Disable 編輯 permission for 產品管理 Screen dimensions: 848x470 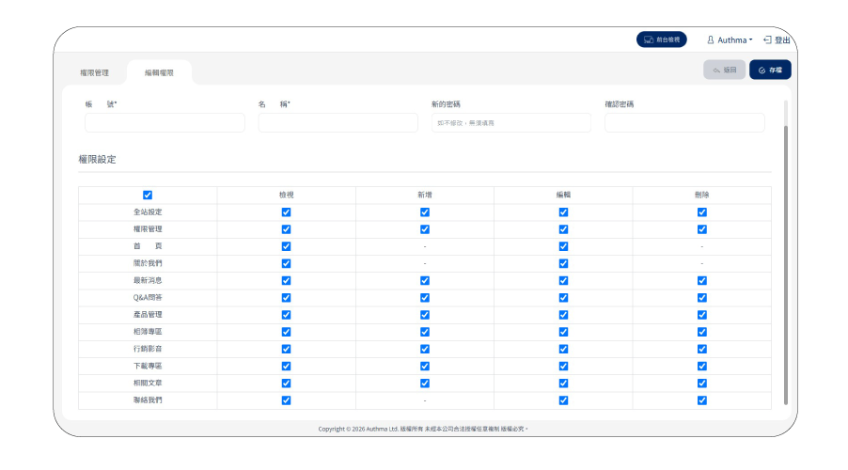563,315
